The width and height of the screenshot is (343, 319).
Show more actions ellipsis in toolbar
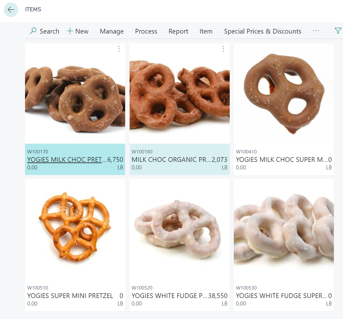316,31
